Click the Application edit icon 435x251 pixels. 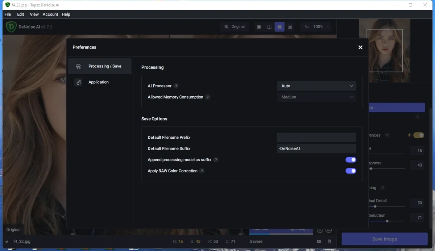[78, 82]
